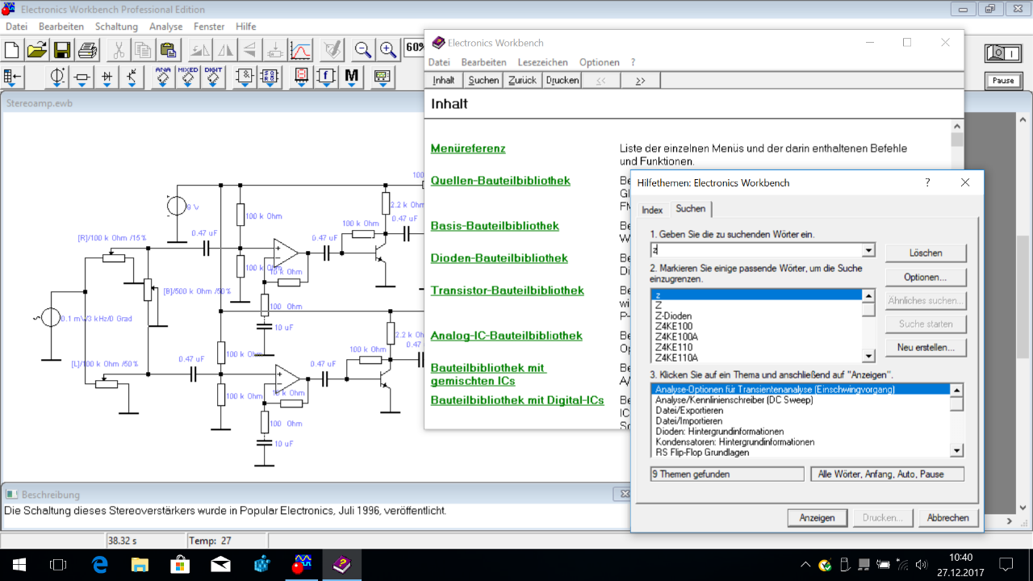Open the DIGIT ICs parts bin
This screenshot has height=581, width=1033.
[x=213, y=77]
